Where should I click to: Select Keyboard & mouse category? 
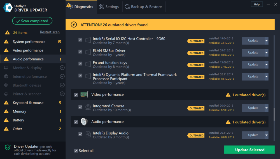[x=33, y=102]
